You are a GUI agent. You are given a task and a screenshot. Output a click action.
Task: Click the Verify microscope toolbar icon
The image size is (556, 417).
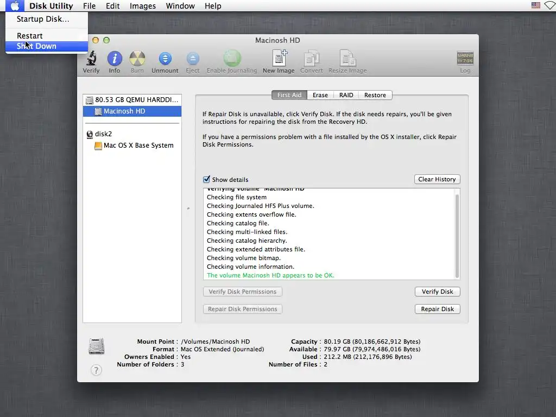click(91, 59)
